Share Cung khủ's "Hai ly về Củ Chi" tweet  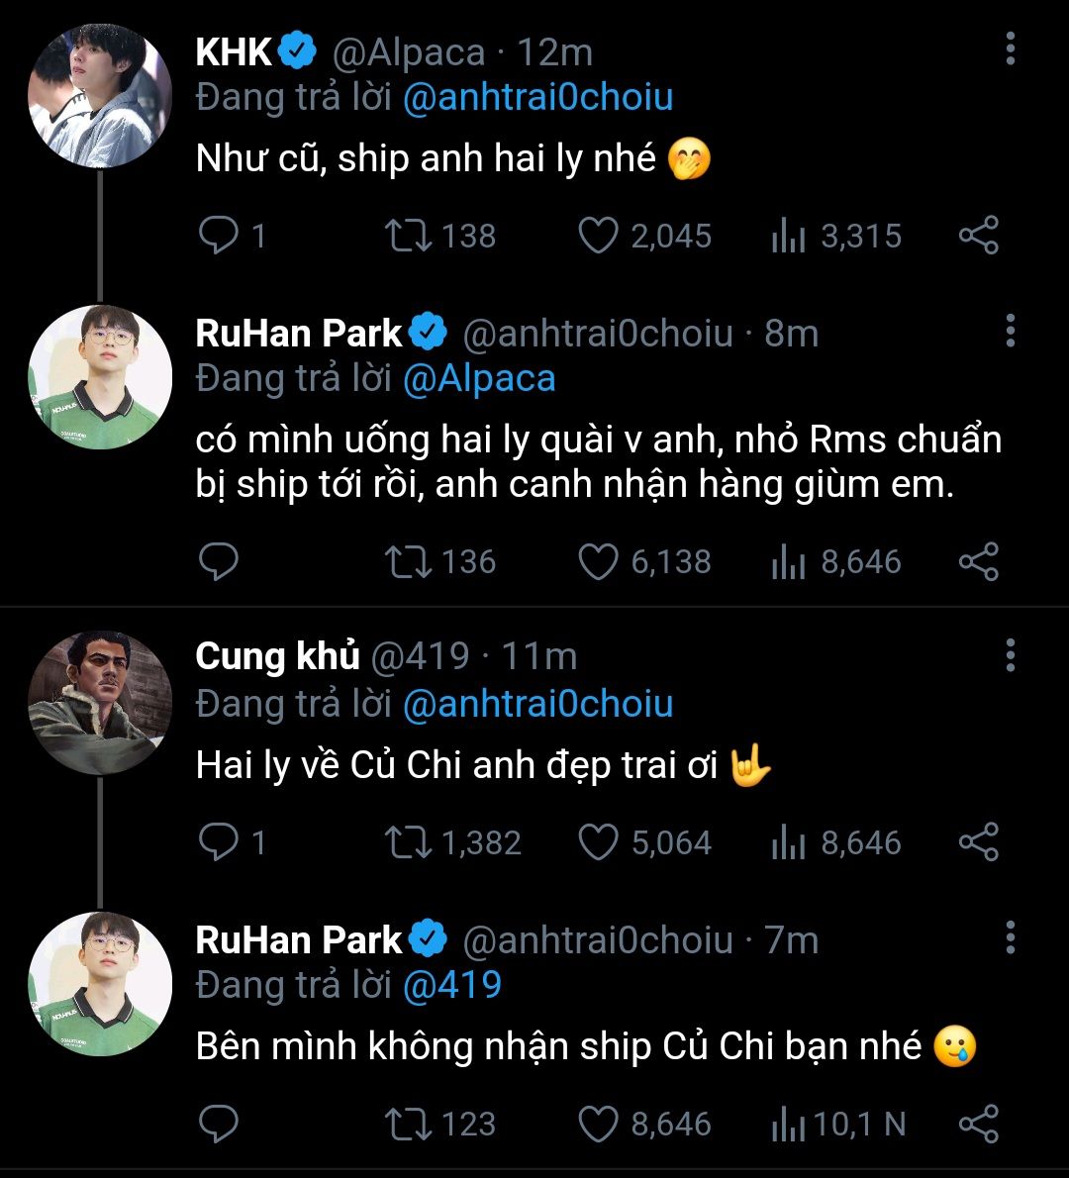pos(978,842)
